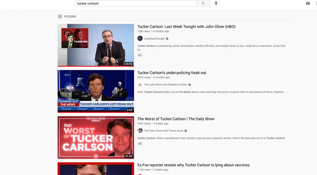Play the Ex-Fox reporter video thumbnail
317x175 pixels.
[x=96, y=169]
